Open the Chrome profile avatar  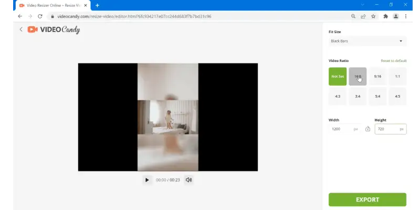(x=396, y=16)
